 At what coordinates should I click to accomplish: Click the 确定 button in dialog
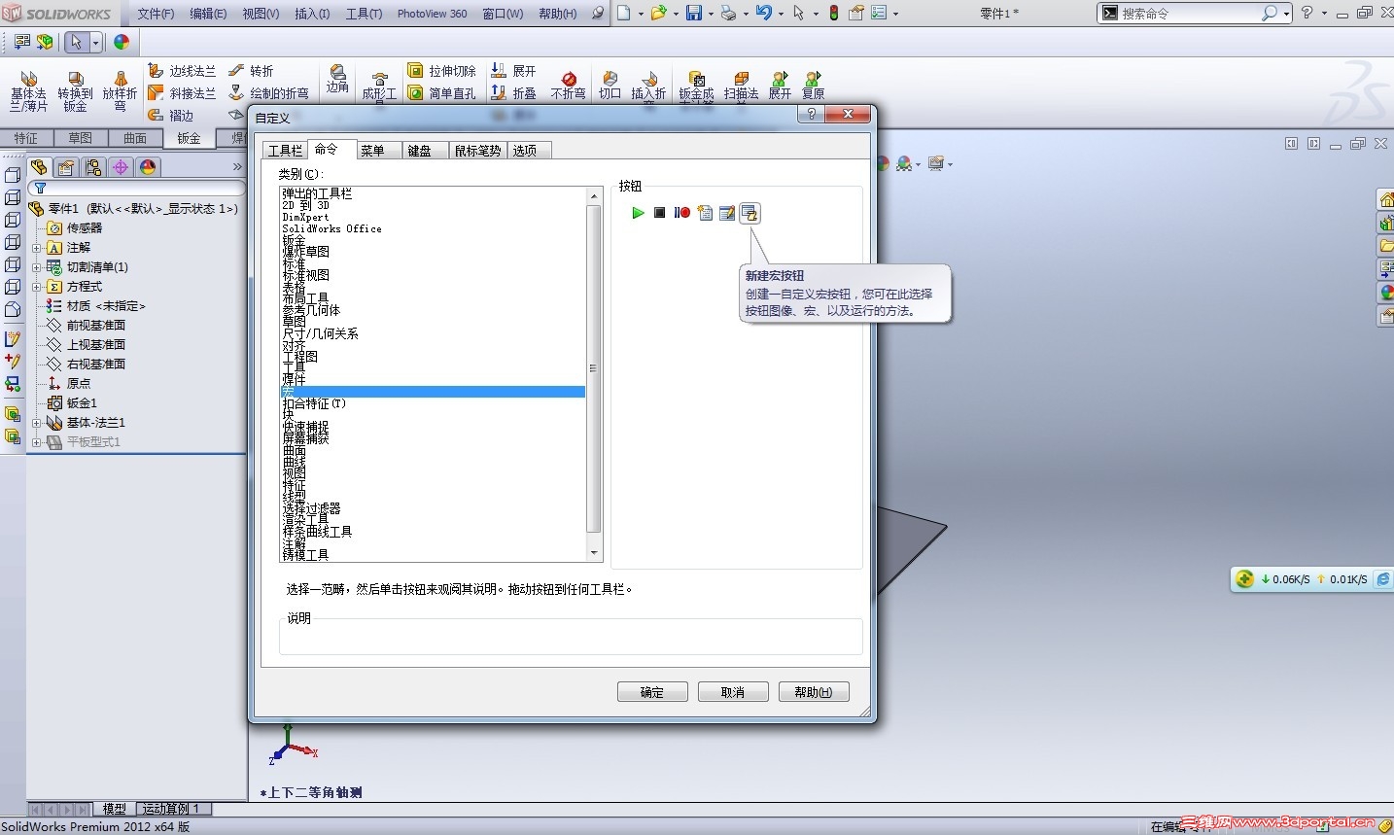click(x=652, y=692)
